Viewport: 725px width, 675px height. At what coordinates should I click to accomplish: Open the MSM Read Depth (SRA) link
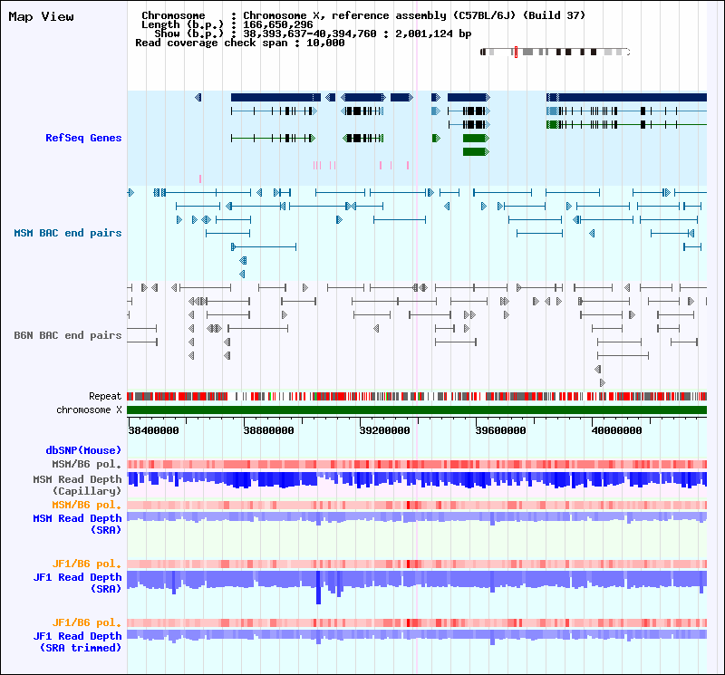click(77, 524)
